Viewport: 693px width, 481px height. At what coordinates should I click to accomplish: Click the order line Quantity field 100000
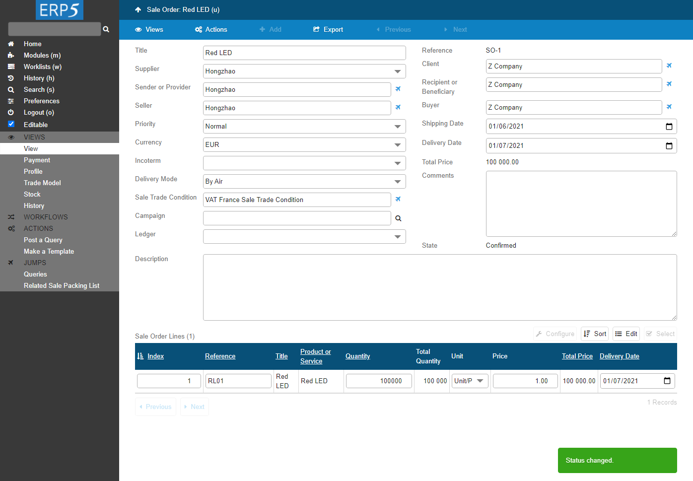pyautogui.click(x=379, y=381)
